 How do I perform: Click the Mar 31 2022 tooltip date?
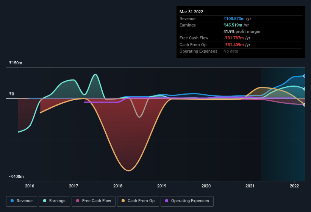click(191, 12)
